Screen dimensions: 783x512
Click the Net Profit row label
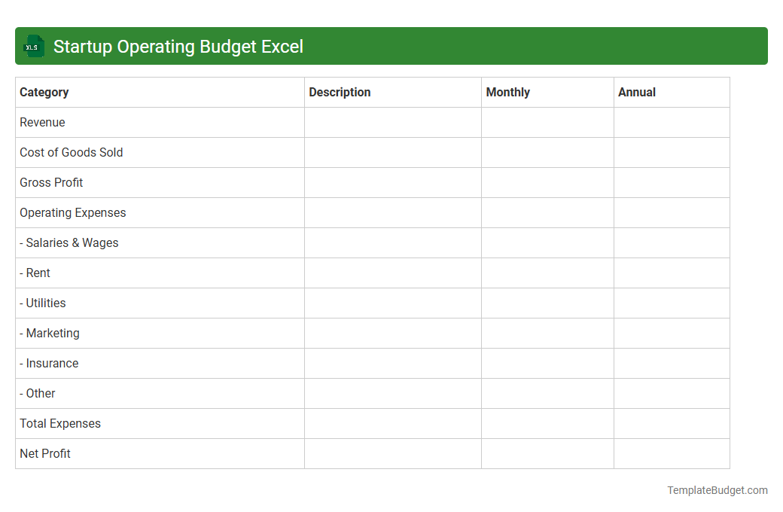point(44,453)
